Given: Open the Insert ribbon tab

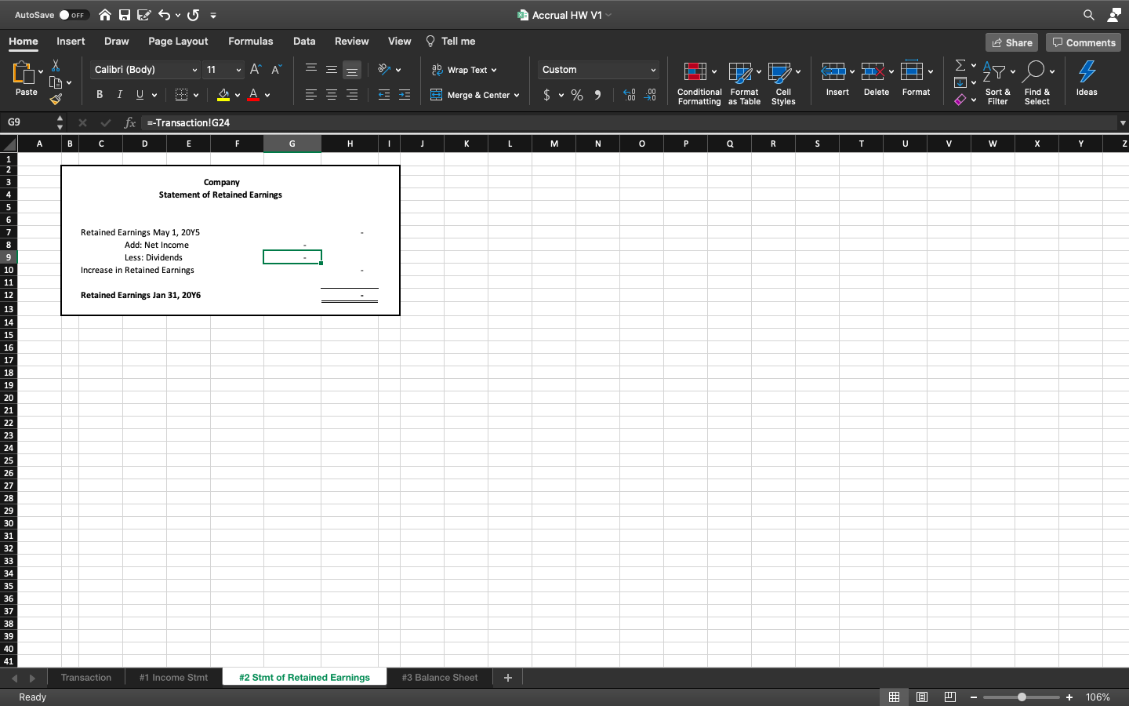Looking at the screenshot, I should pyautogui.click(x=71, y=41).
